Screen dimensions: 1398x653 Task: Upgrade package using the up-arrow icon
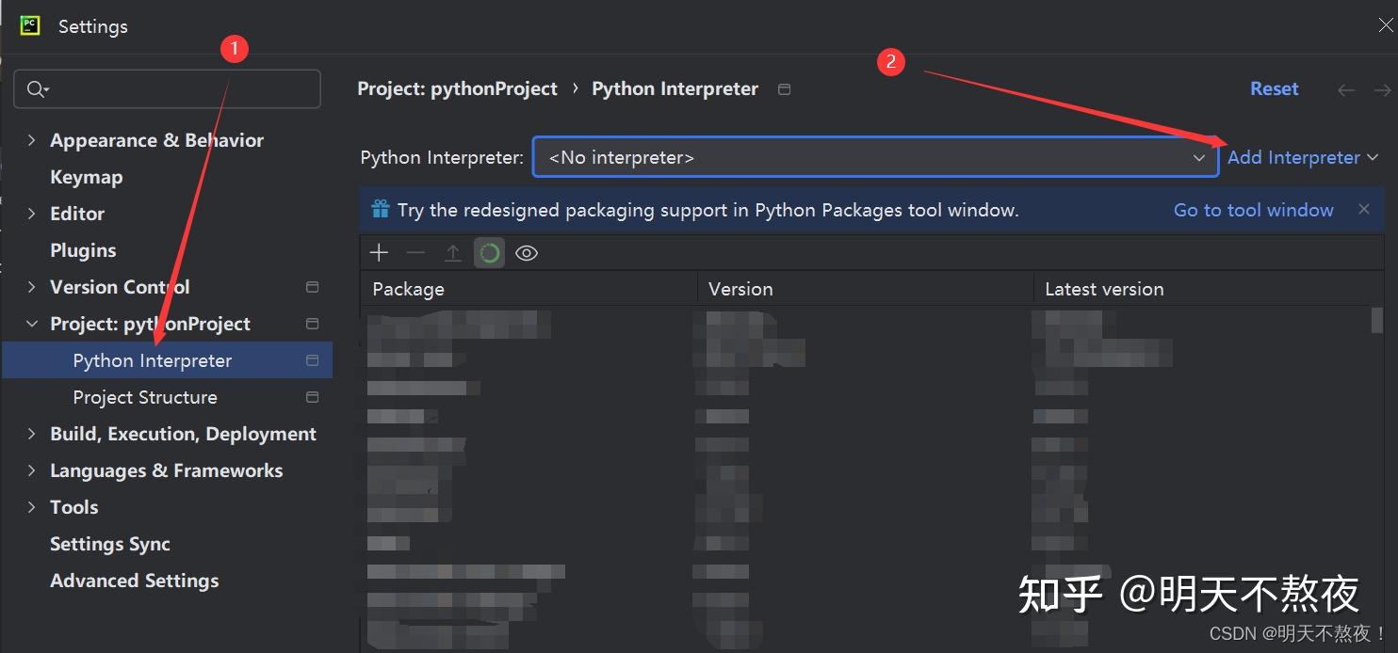[452, 252]
